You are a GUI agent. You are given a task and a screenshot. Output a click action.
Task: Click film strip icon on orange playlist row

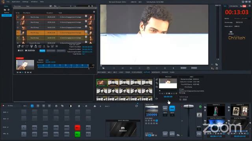pos(86,31)
